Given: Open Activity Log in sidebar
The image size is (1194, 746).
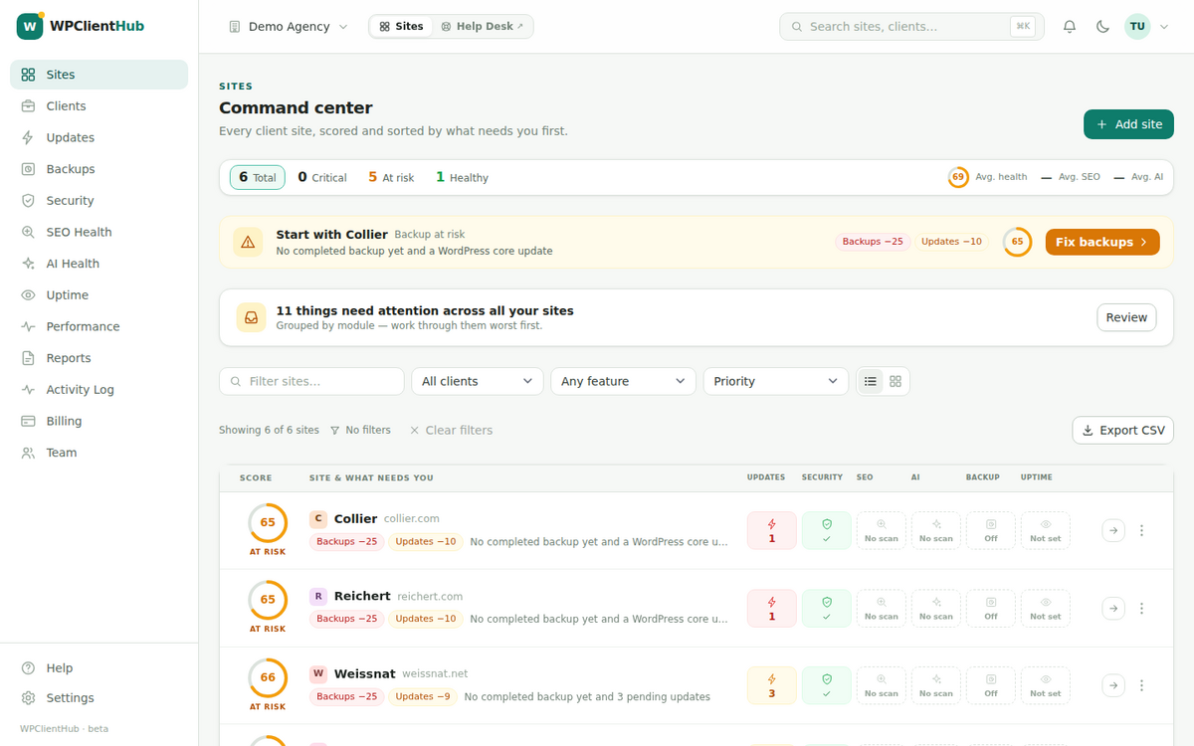Looking at the screenshot, I should (x=99, y=390).
